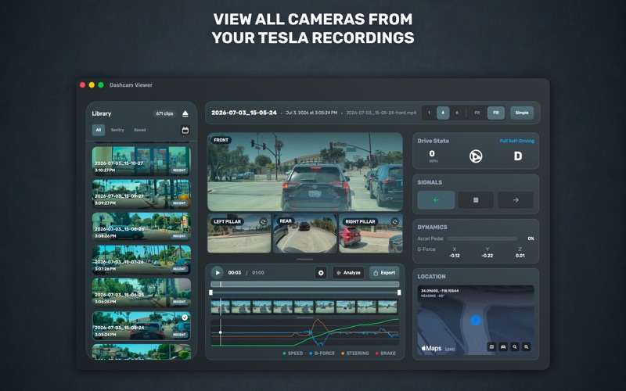
Task: Select Fit video scaling mode
Action: [x=477, y=113]
